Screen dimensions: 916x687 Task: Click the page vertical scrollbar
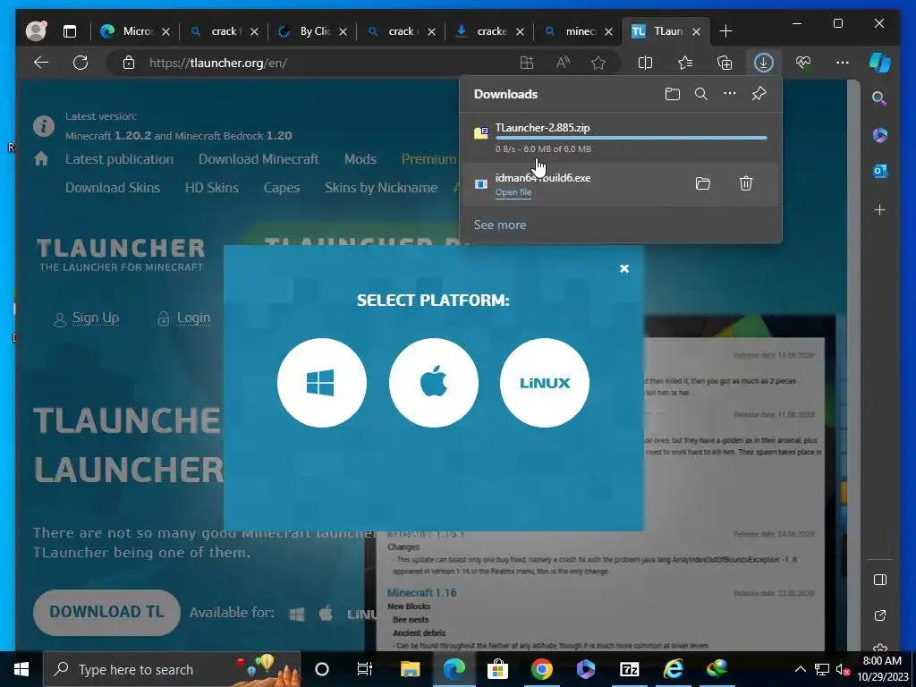click(853, 365)
